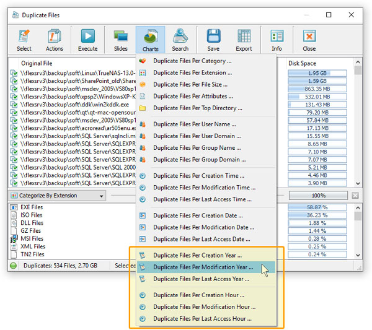Open the Search toolbar tool
Image resolution: width=372 pixels, height=330 pixels.
pos(180,40)
